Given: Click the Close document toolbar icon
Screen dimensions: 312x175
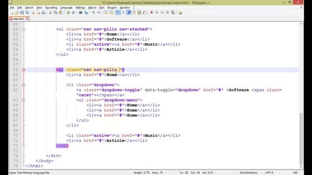Looking at the screenshot, I should tap(33, 13).
